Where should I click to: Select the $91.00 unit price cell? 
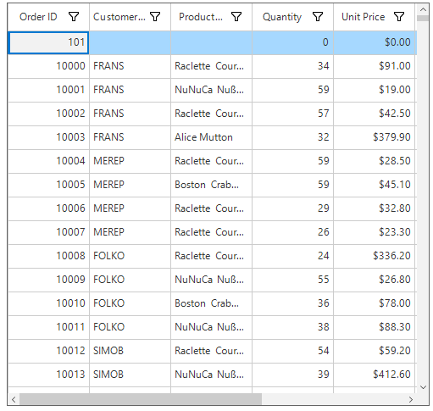[x=374, y=66]
